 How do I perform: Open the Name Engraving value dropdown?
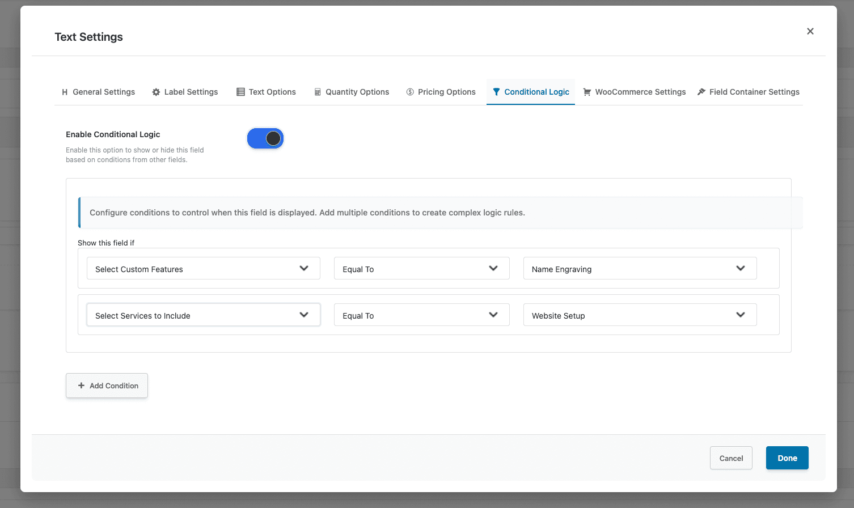pyautogui.click(x=639, y=269)
